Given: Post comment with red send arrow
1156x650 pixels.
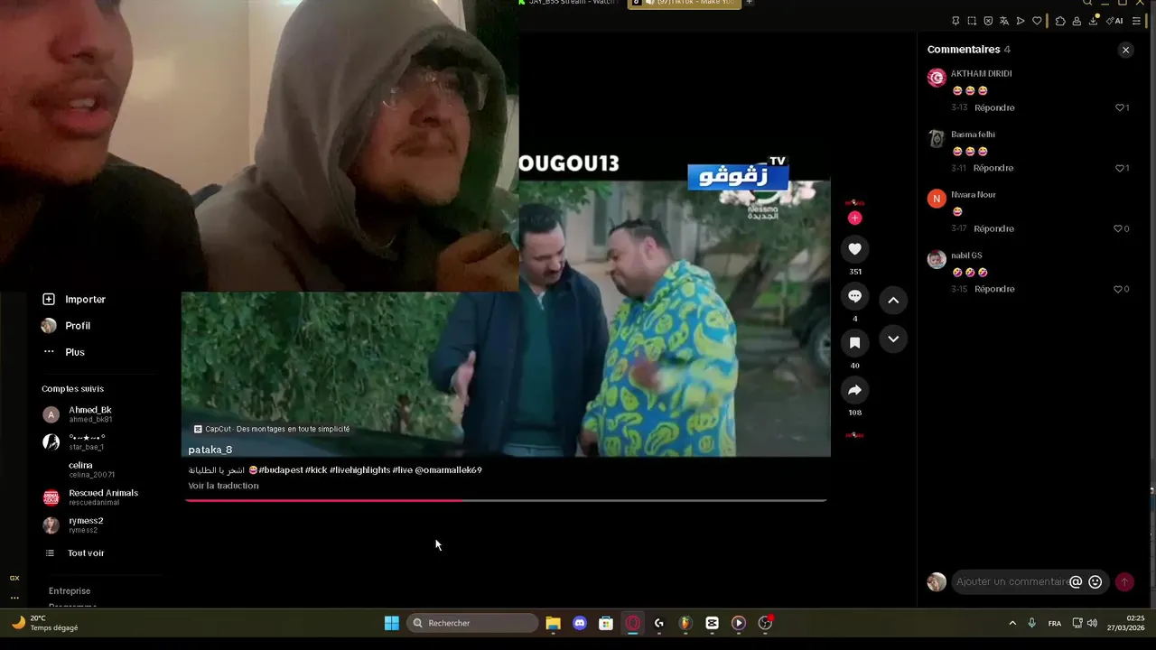Looking at the screenshot, I should click(1124, 582).
